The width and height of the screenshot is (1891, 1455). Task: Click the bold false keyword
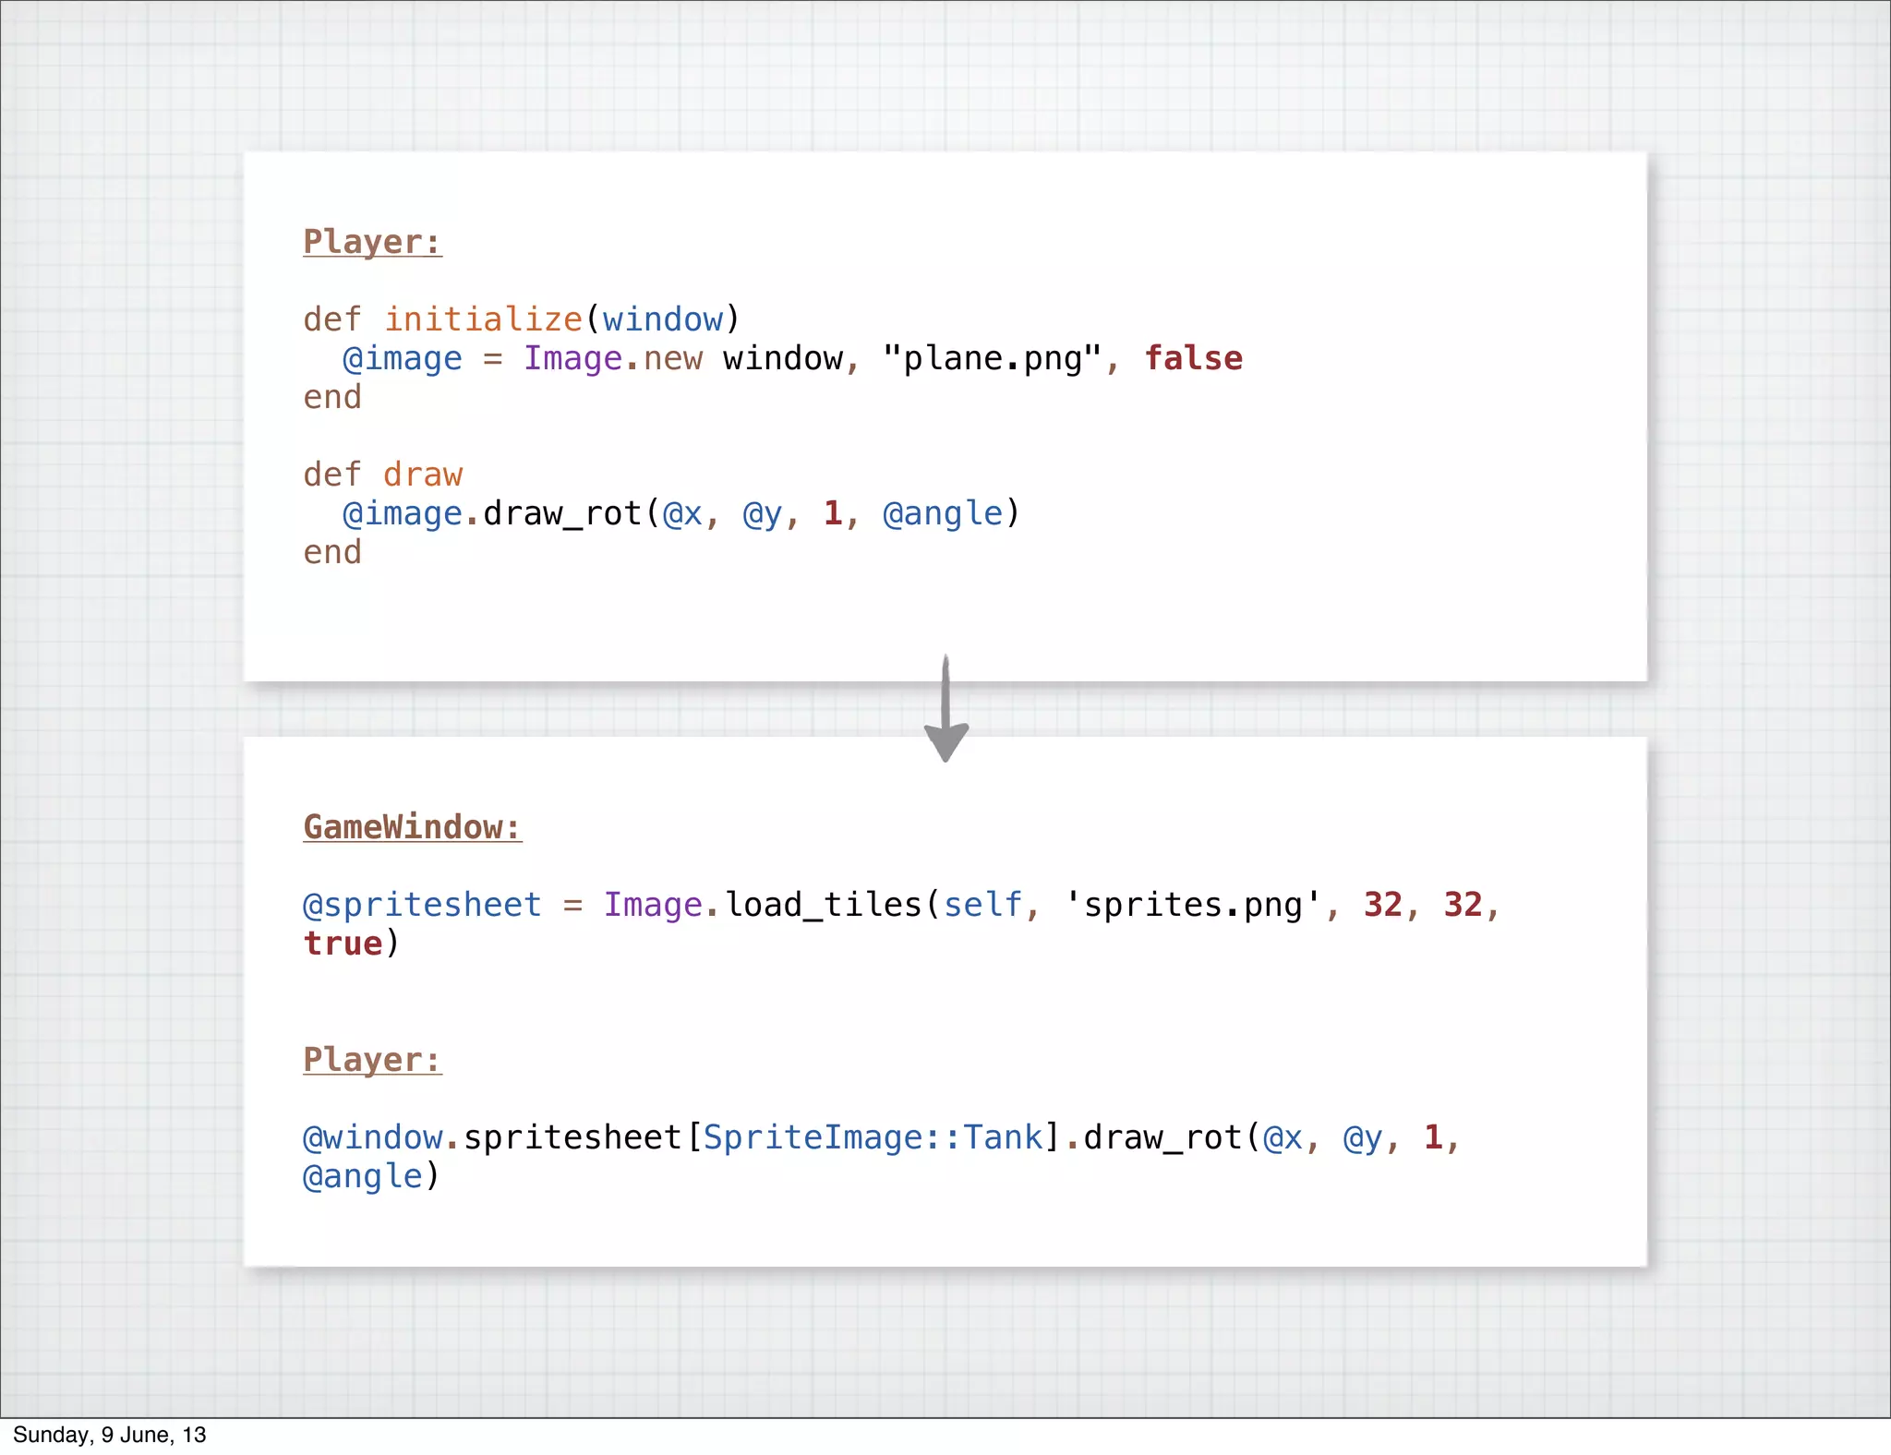click(x=1193, y=358)
